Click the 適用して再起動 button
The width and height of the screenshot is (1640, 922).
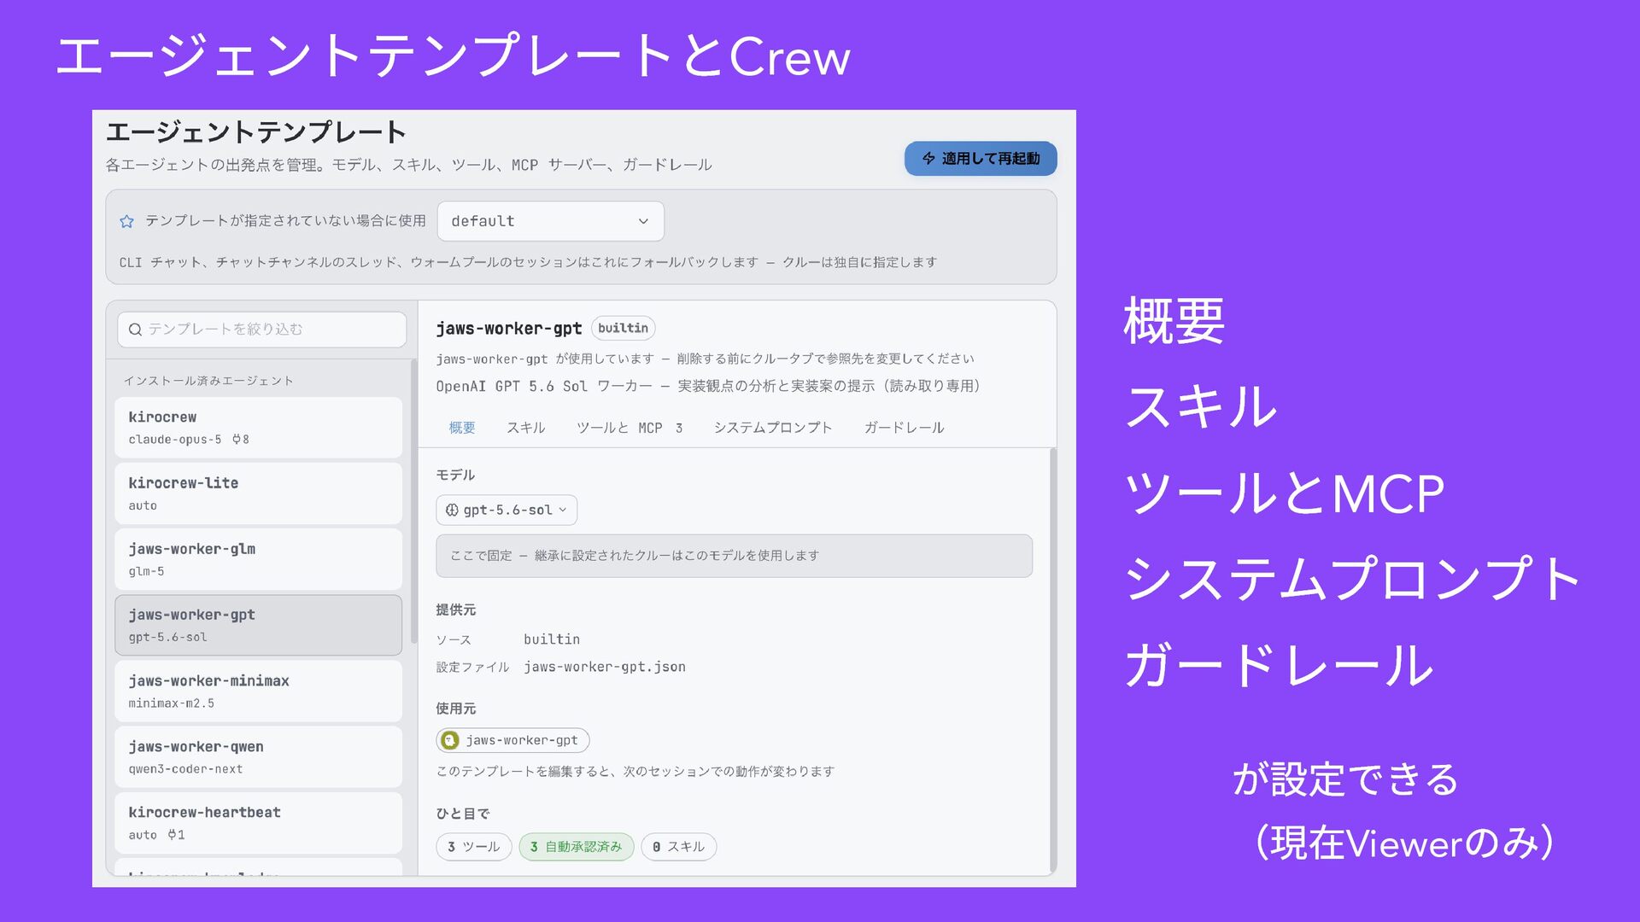pos(981,159)
